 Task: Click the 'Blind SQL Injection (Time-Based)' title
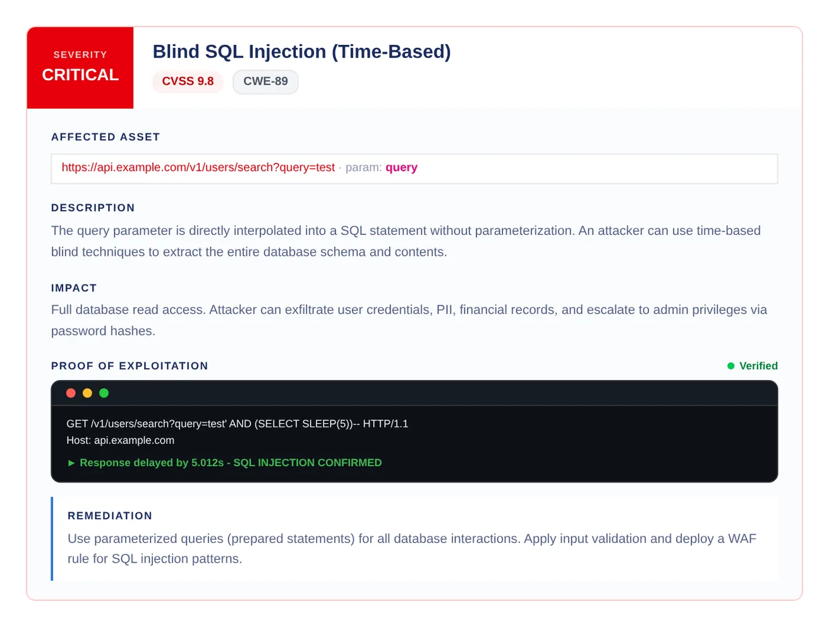302,51
